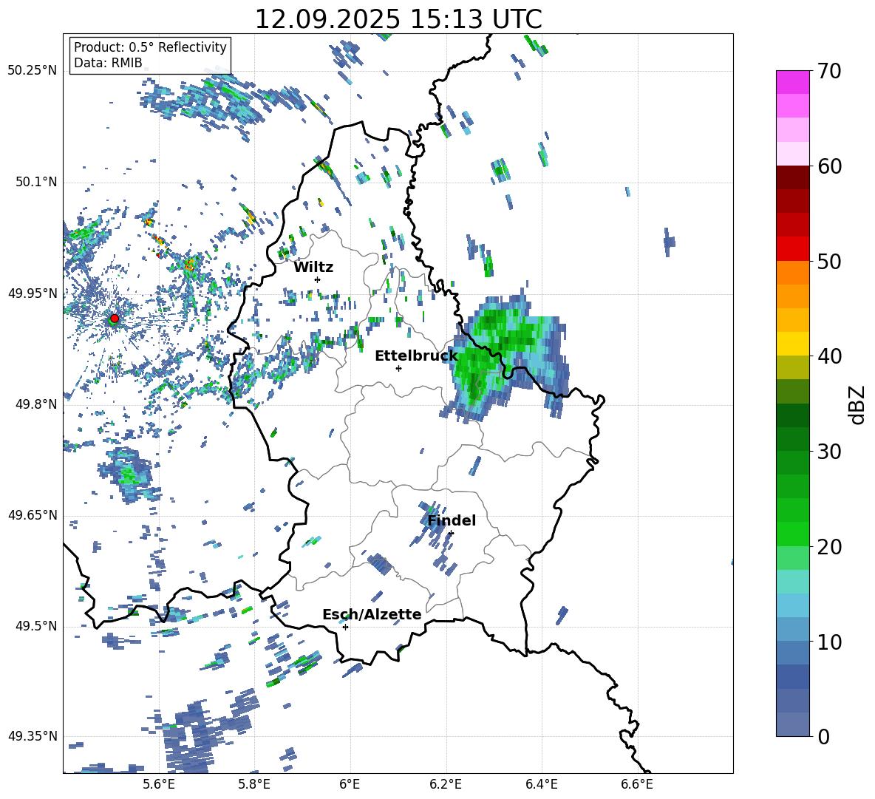The height and width of the screenshot is (799, 875).
Task: Click the cross marker below Ettelbruck
Action: [x=398, y=368]
